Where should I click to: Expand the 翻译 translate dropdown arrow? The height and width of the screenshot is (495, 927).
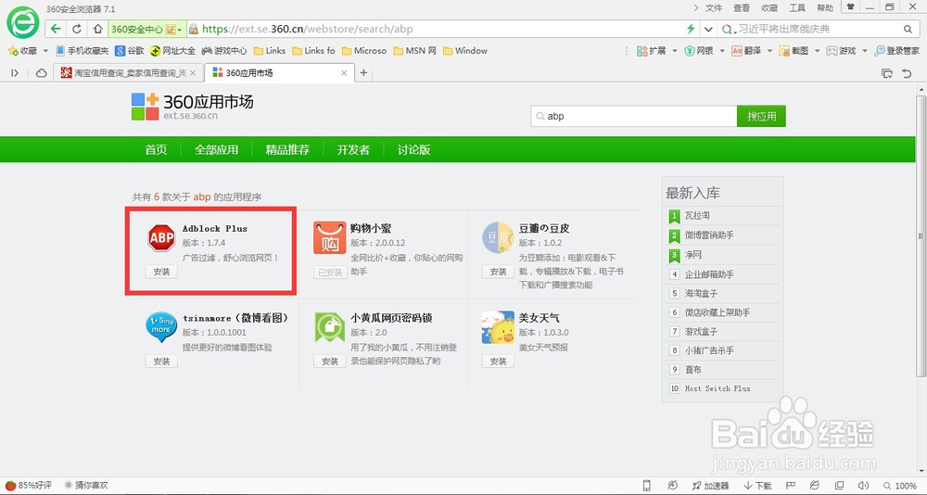[x=769, y=51]
